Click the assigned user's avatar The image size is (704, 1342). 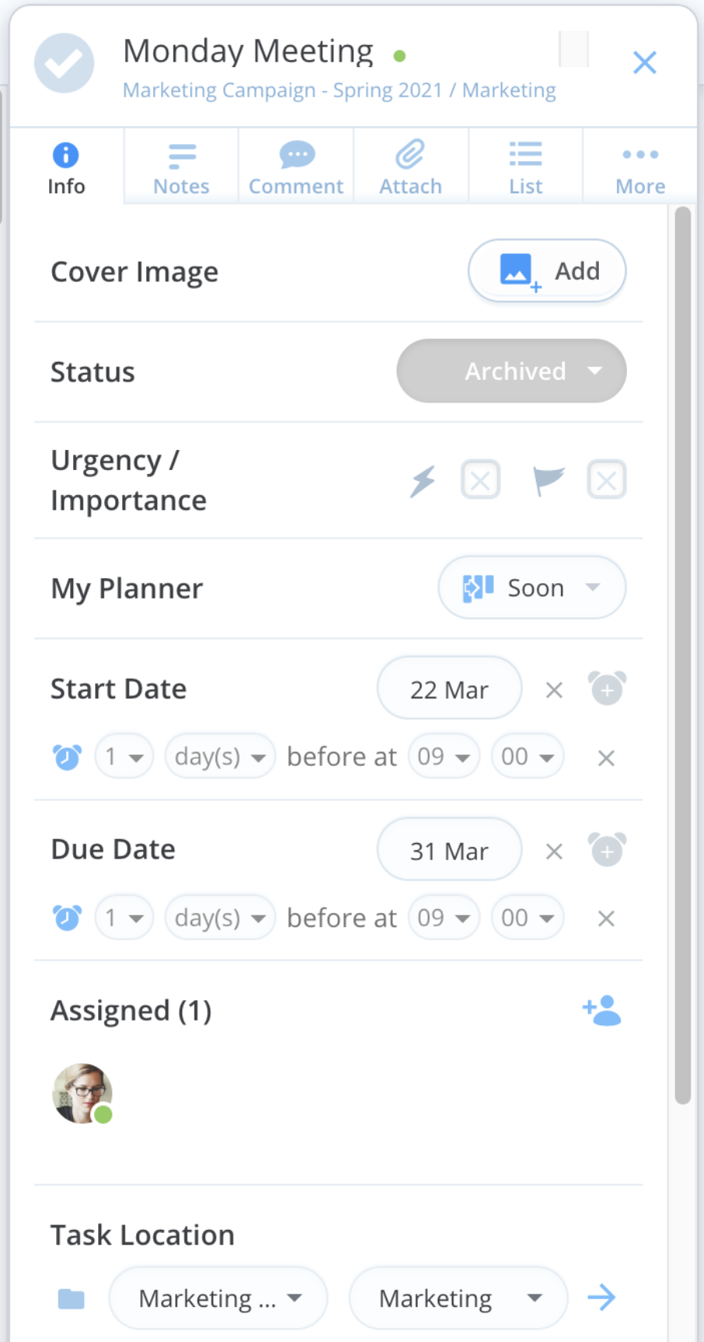(82, 1094)
